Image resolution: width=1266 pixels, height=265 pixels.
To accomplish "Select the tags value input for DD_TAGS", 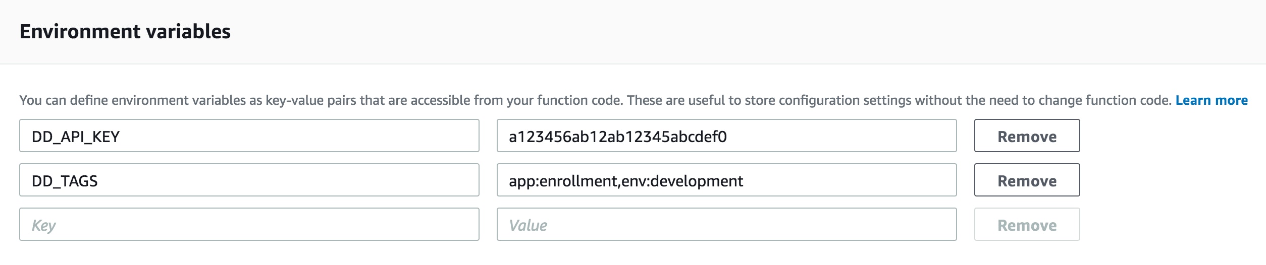I will (726, 180).
